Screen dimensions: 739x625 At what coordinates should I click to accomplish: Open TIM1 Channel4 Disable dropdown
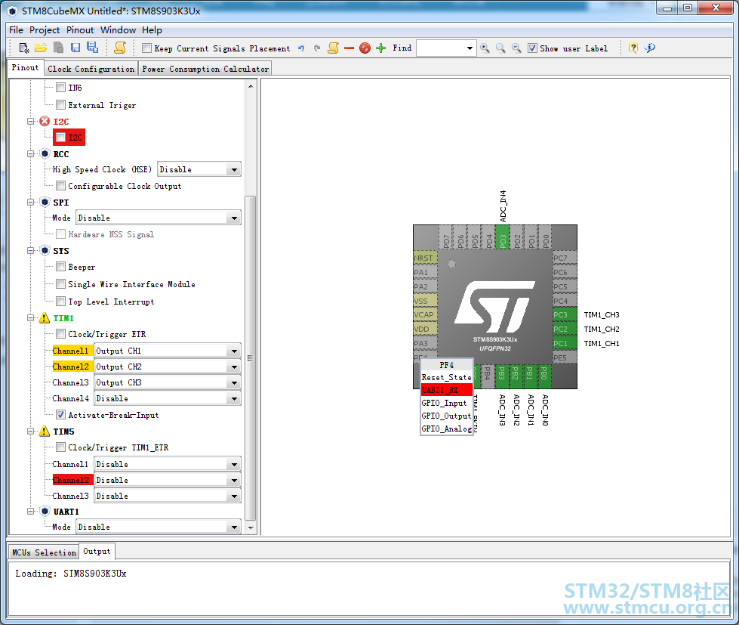(168, 398)
